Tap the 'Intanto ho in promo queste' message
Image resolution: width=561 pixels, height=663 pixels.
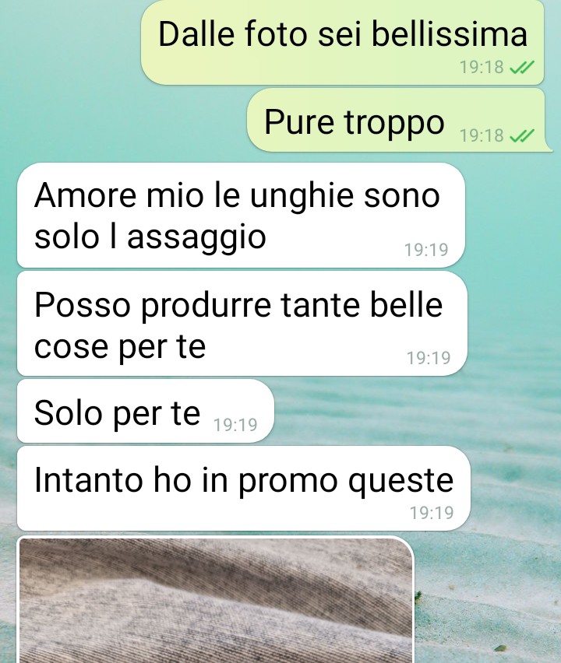point(243,489)
